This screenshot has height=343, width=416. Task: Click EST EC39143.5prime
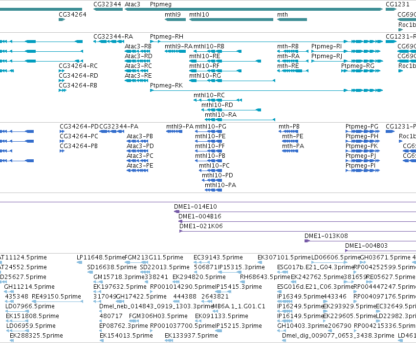pos(218,257)
